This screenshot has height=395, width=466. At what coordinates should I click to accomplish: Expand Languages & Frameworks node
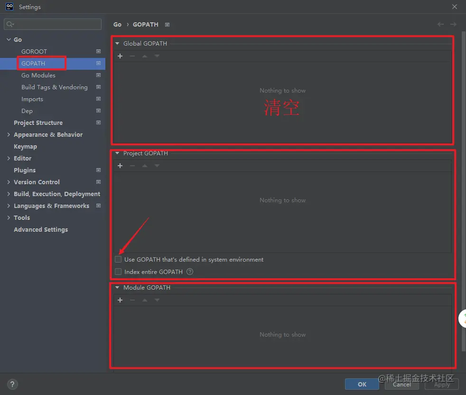coord(9,206)
